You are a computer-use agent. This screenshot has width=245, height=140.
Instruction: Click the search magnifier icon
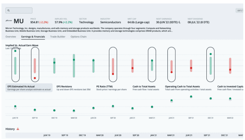pyautogui.click(x=9, y=11)
